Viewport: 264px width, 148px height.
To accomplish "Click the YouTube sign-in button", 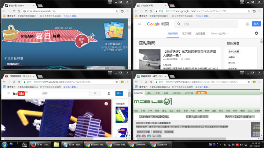I will [x=119, y=93].
